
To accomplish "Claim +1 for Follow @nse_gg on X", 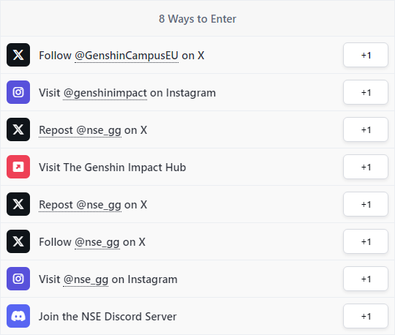I will (366, 241).
